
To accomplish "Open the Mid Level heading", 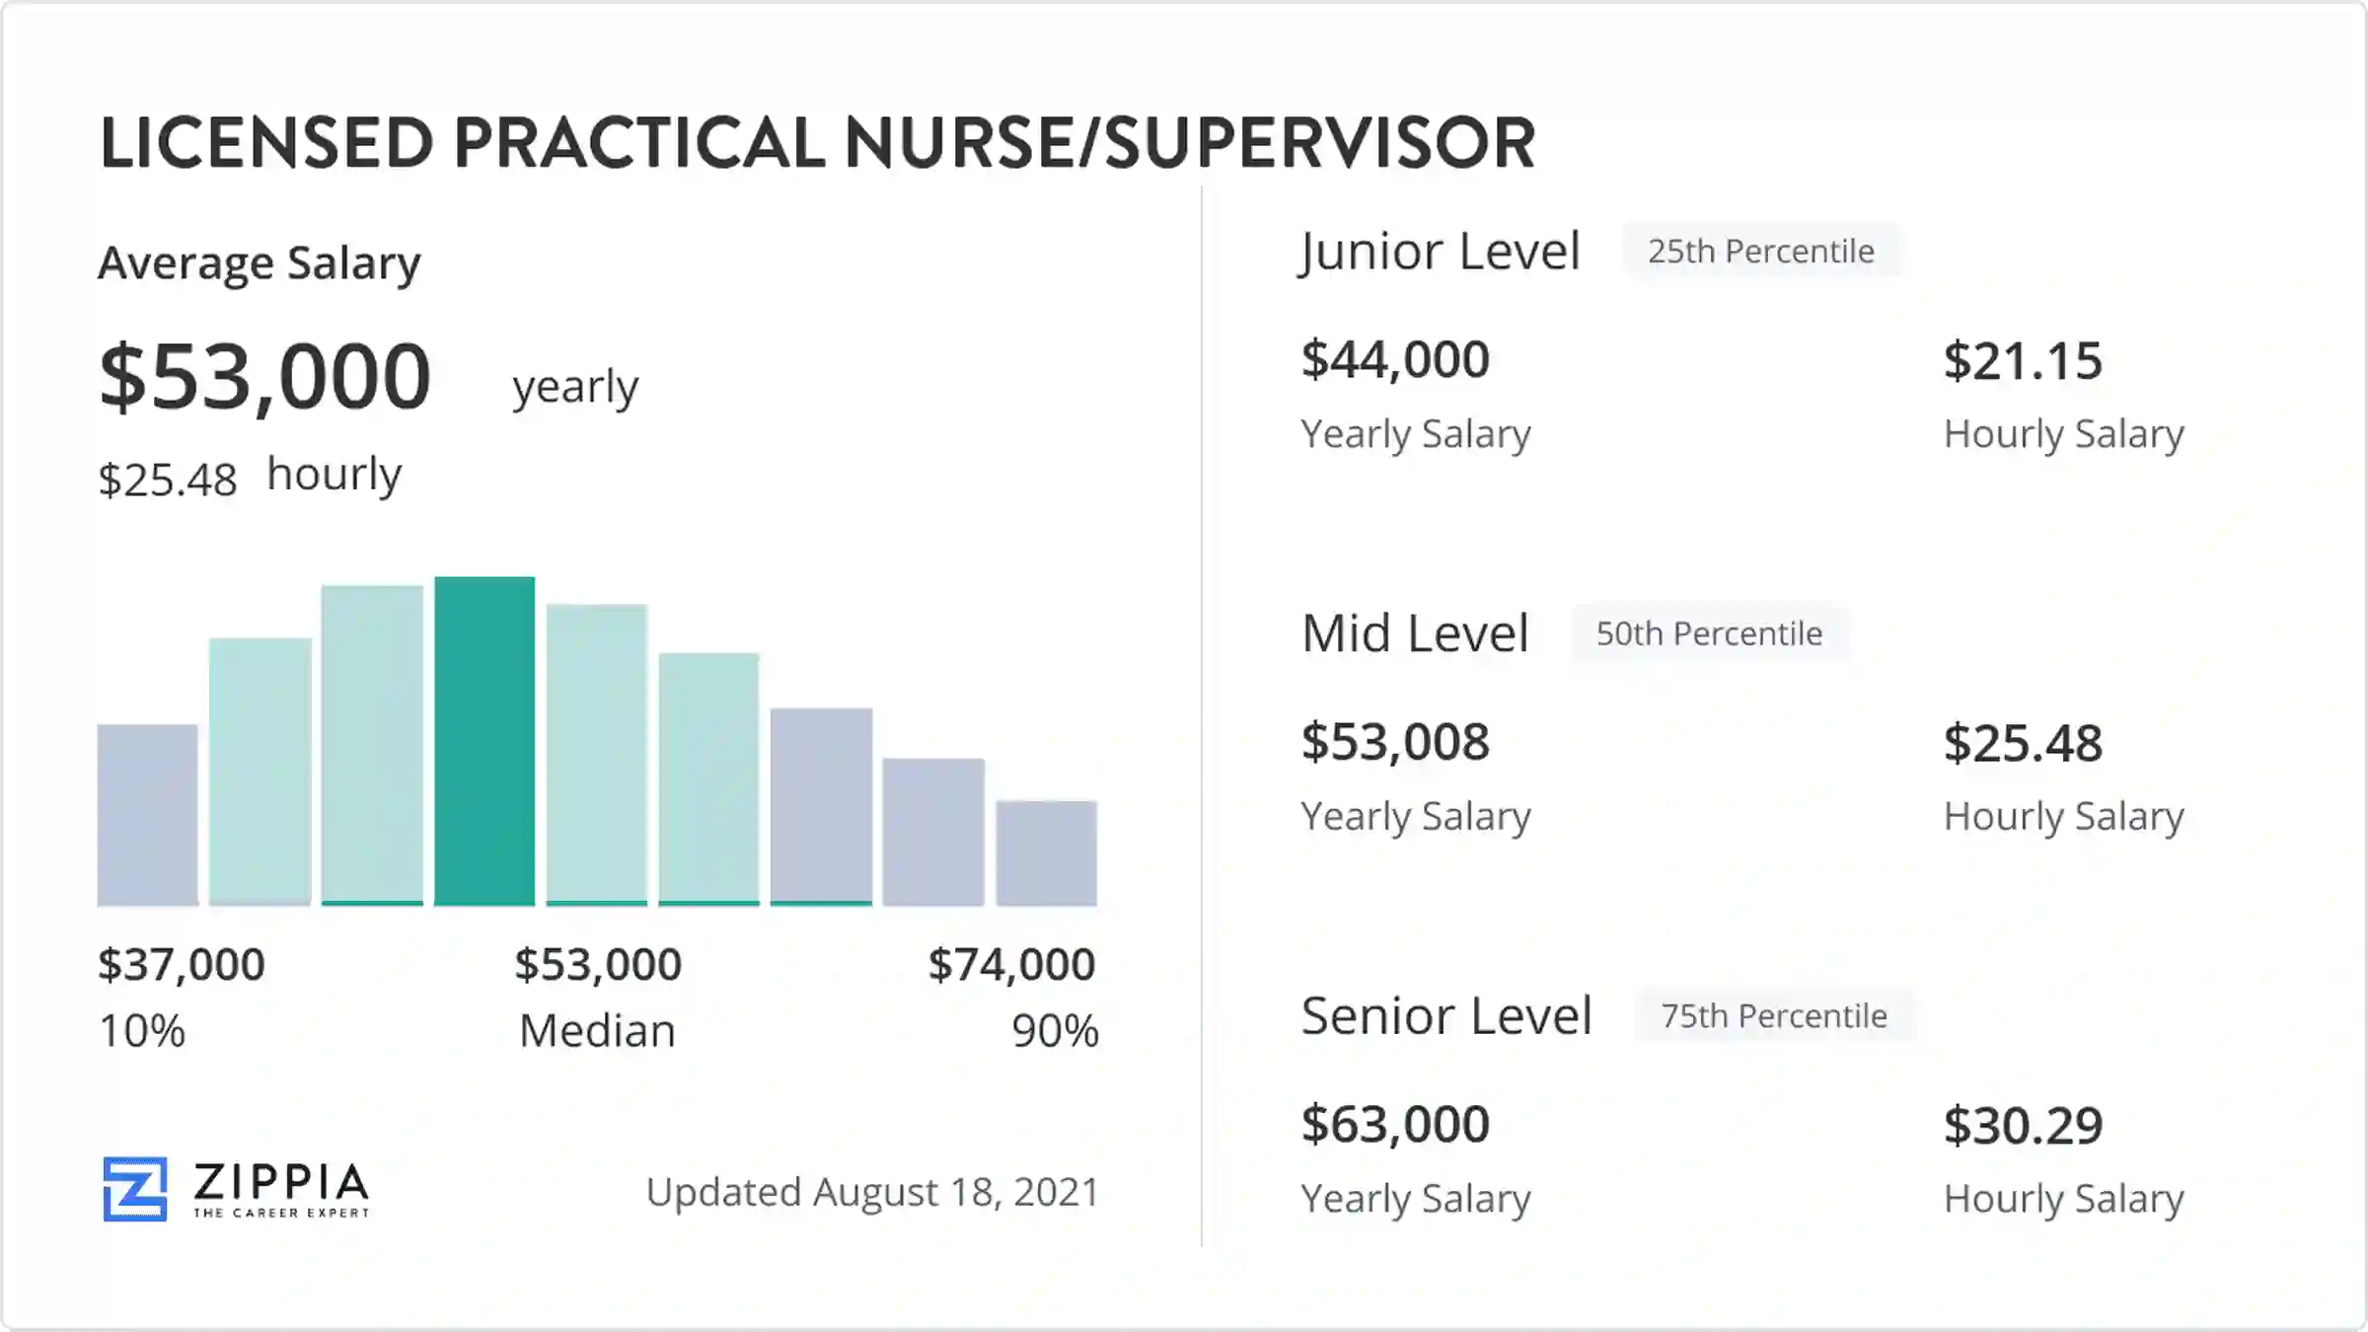I will point(1415,633).
